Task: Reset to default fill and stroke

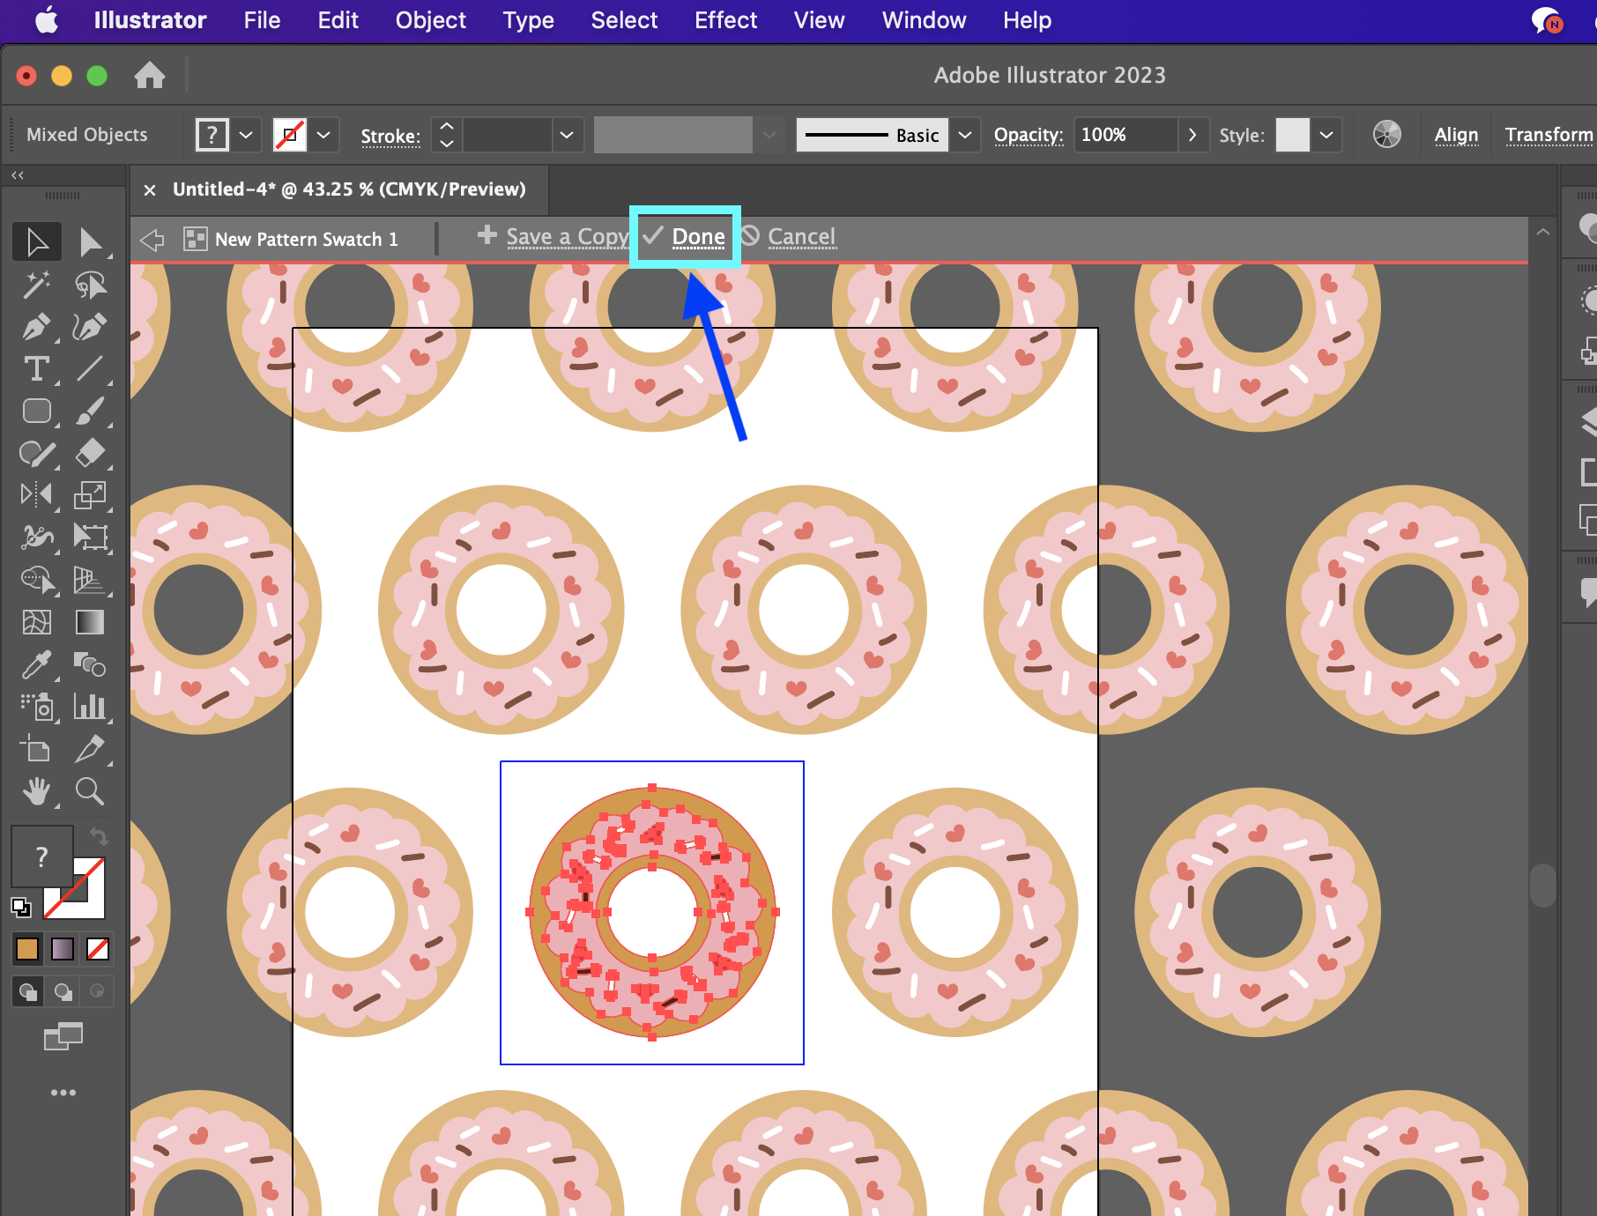Action: [20, 906]
